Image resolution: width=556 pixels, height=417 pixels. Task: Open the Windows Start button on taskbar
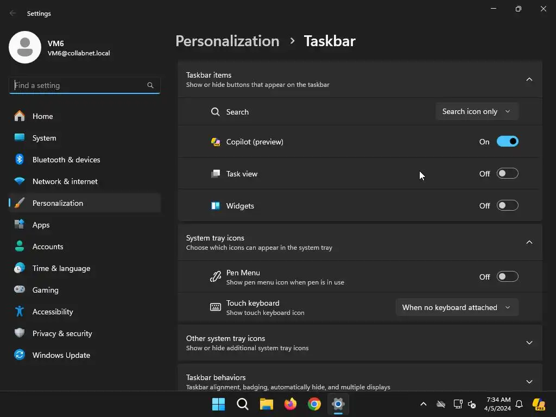tap(218, 404)
